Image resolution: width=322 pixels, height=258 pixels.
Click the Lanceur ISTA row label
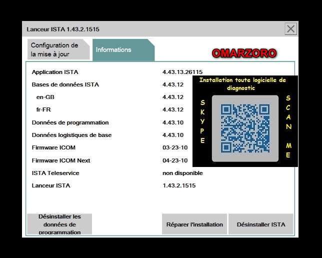point(51,185)
